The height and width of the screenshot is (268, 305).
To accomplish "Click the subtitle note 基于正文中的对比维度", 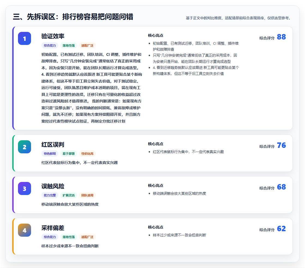I will pos(239,18).
